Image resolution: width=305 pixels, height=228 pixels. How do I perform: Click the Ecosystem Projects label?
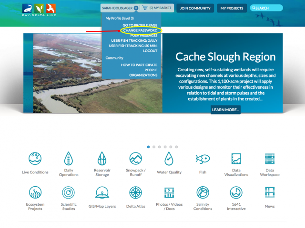35,207
